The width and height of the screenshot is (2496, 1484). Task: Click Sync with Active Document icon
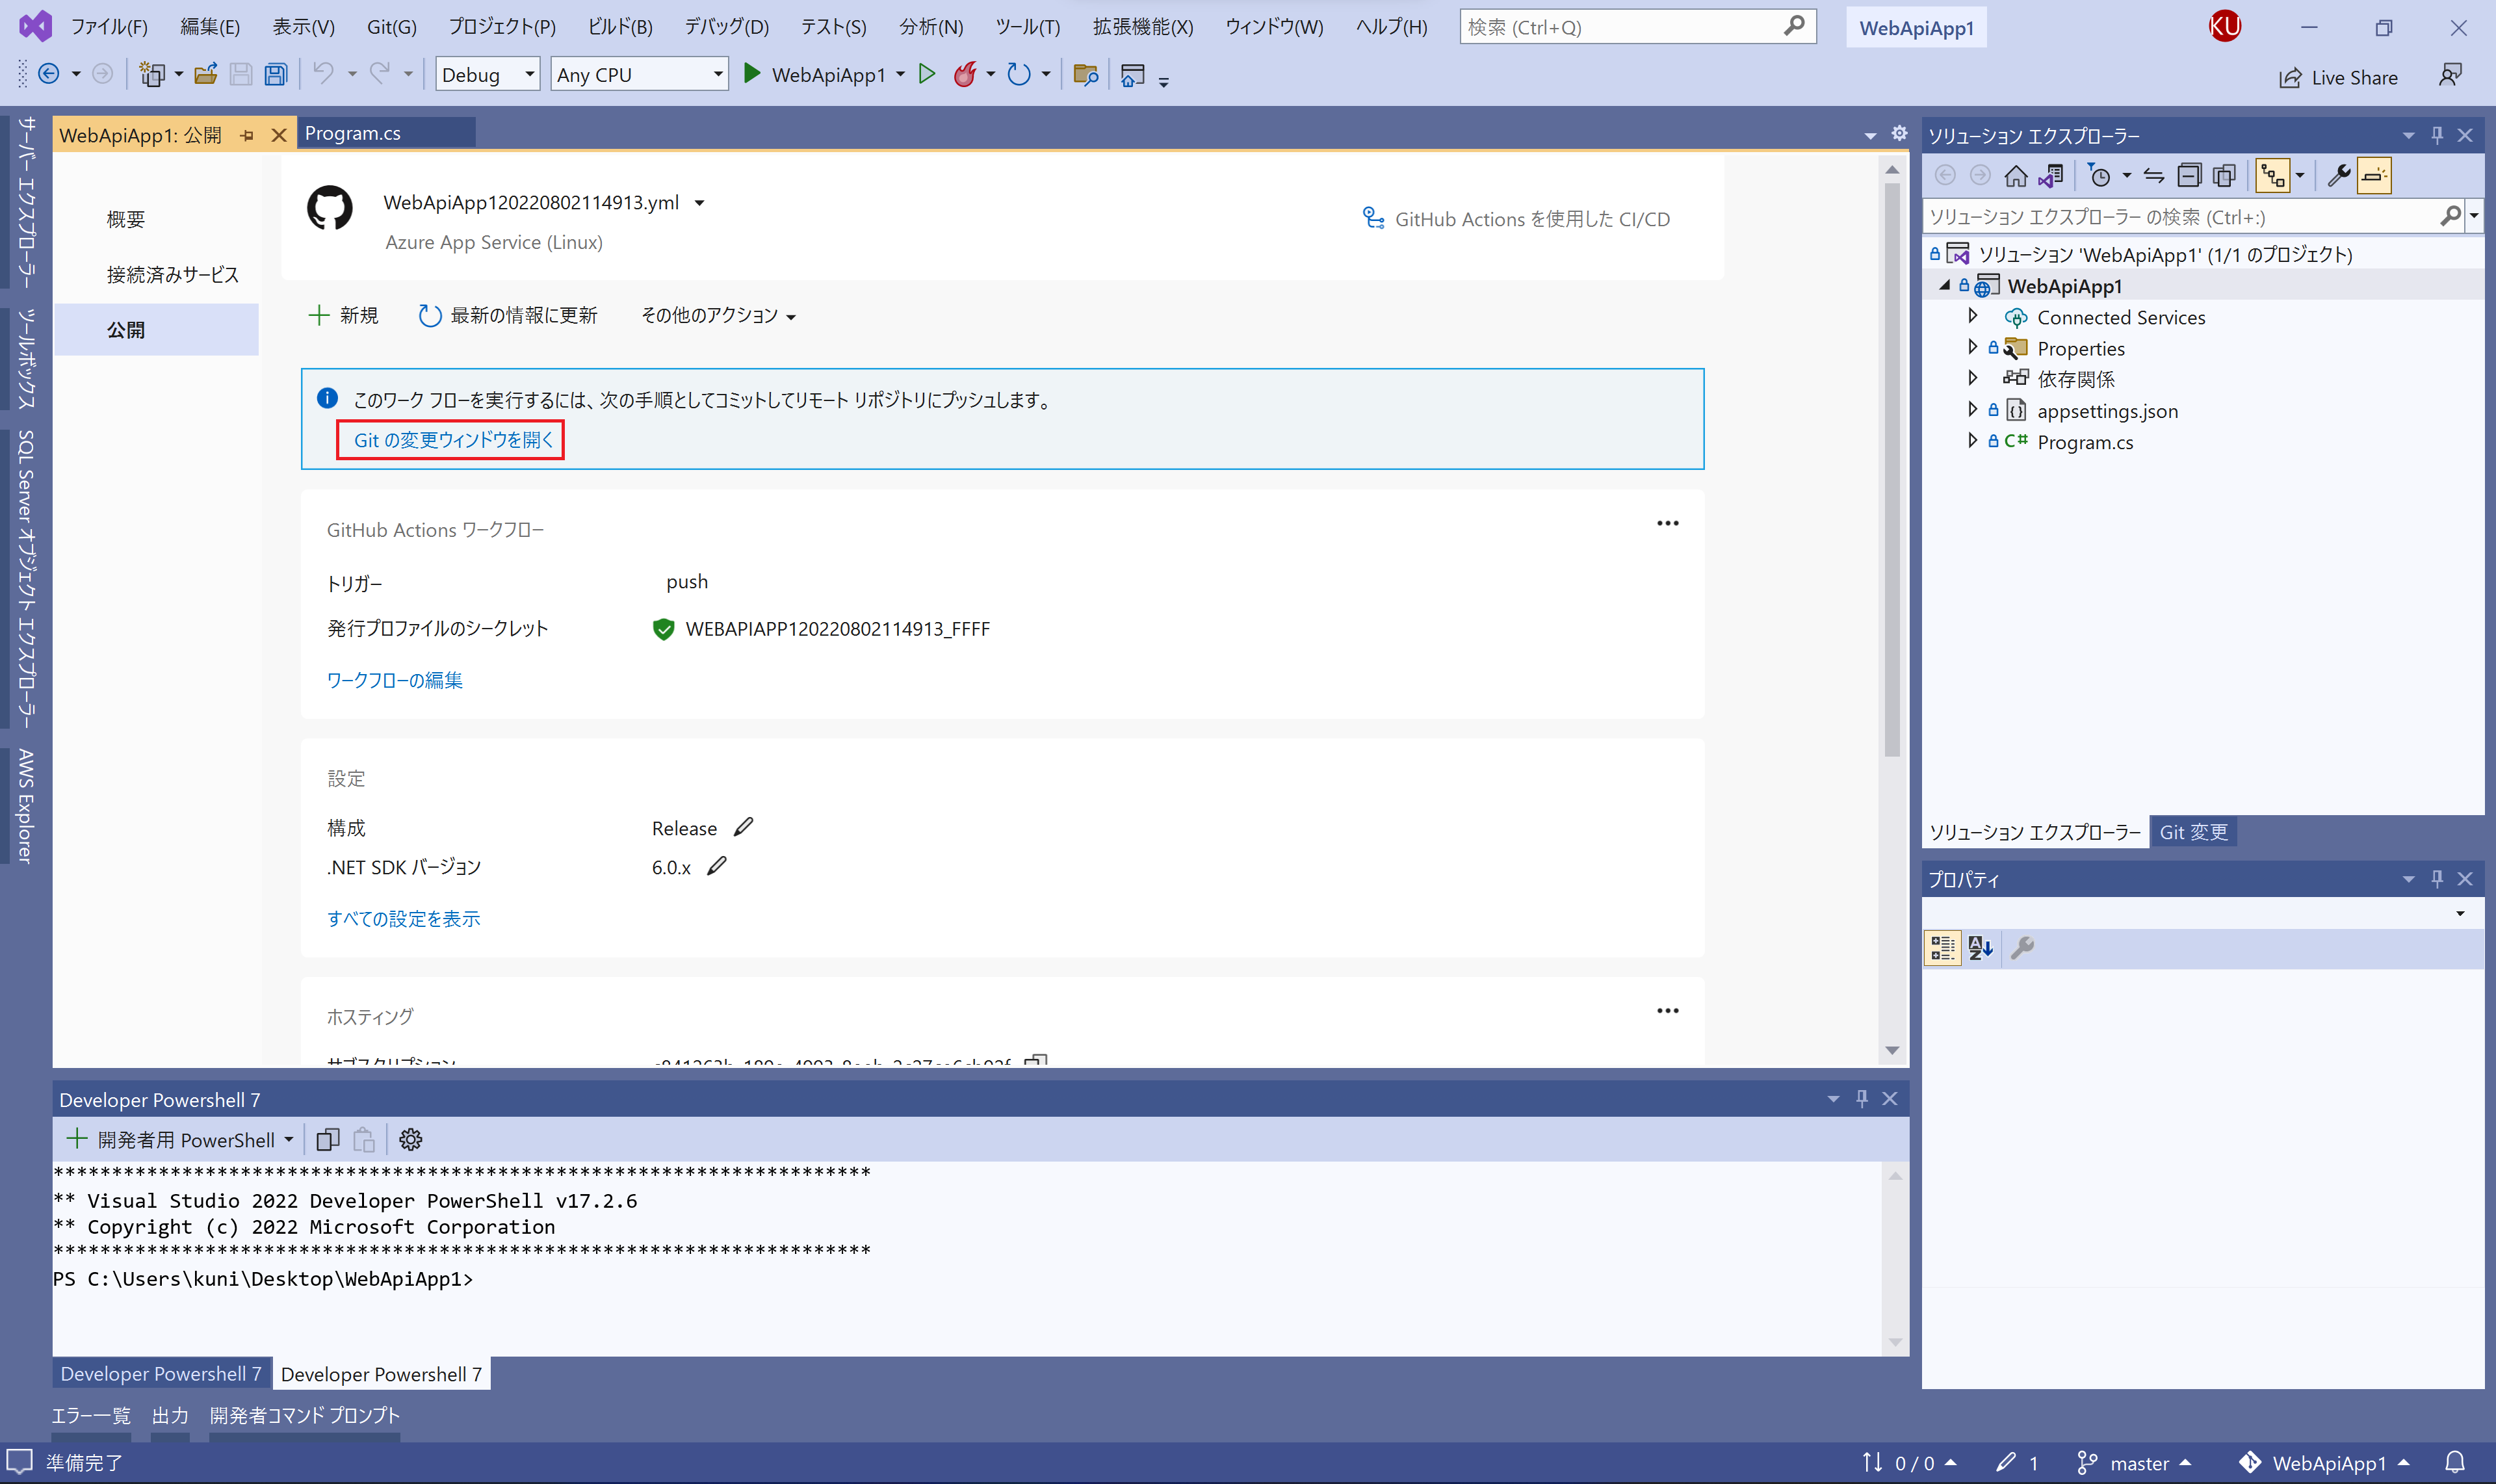coord(2153,176)
